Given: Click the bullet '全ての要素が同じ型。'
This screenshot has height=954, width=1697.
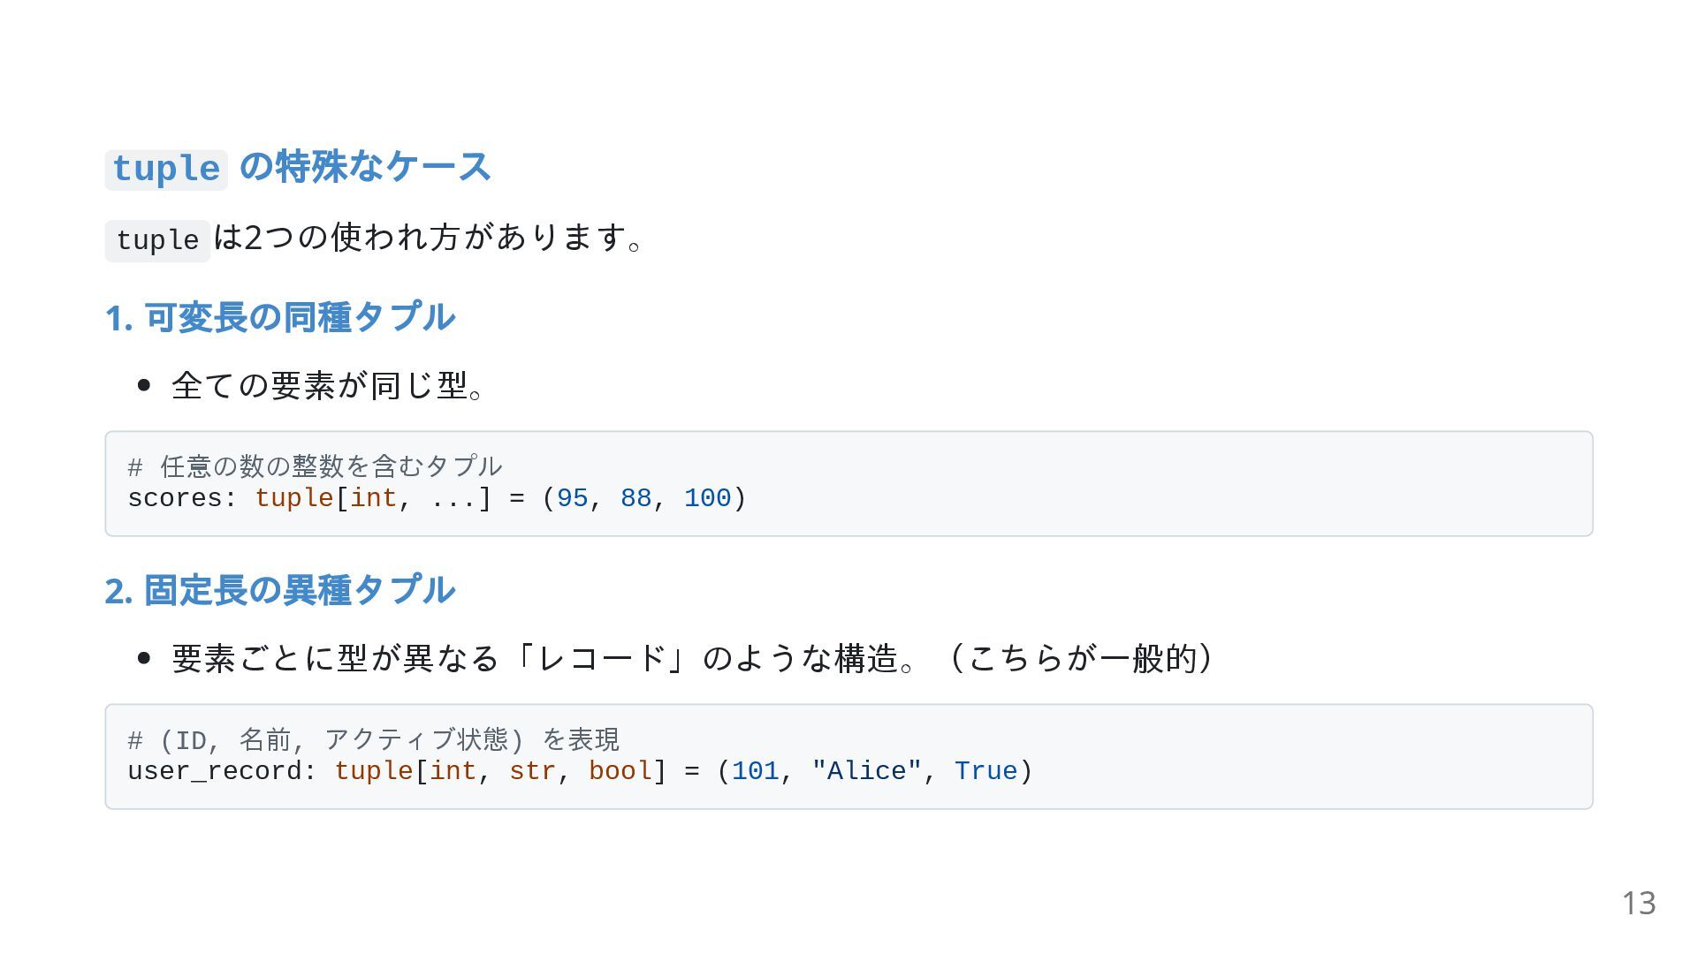Looking at the screenshot, I should pos(329,385).
